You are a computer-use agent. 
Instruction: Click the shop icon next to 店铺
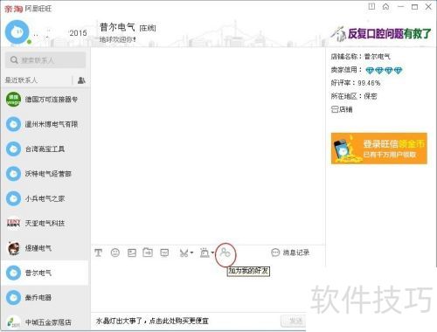pyautogui.click(x=335, y=109)
